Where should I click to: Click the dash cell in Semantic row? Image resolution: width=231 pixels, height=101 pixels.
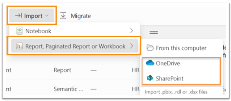(x=93, y=89)
